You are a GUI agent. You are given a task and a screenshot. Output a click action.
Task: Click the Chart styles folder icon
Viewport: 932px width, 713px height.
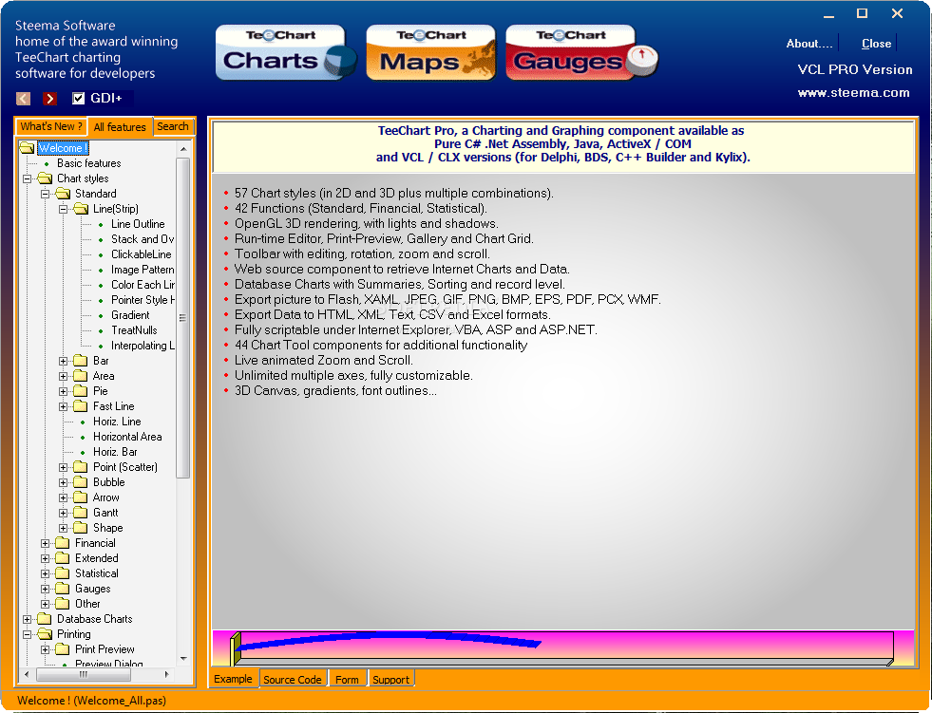tap(45, 178)
